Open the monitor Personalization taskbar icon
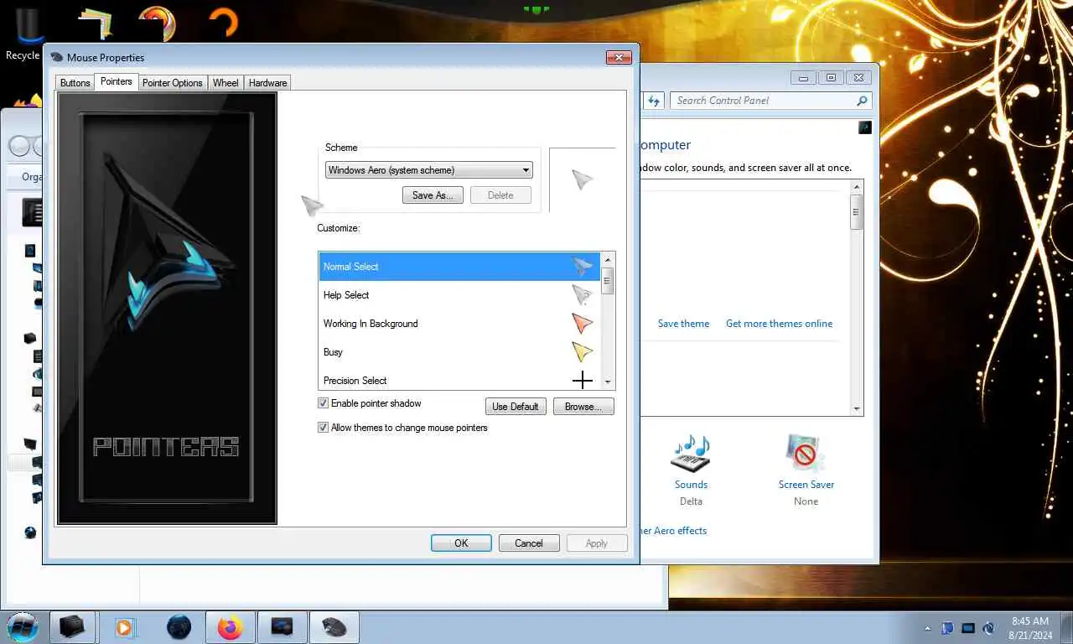This screenshot has width=1073, height=644. click(282, 627)
